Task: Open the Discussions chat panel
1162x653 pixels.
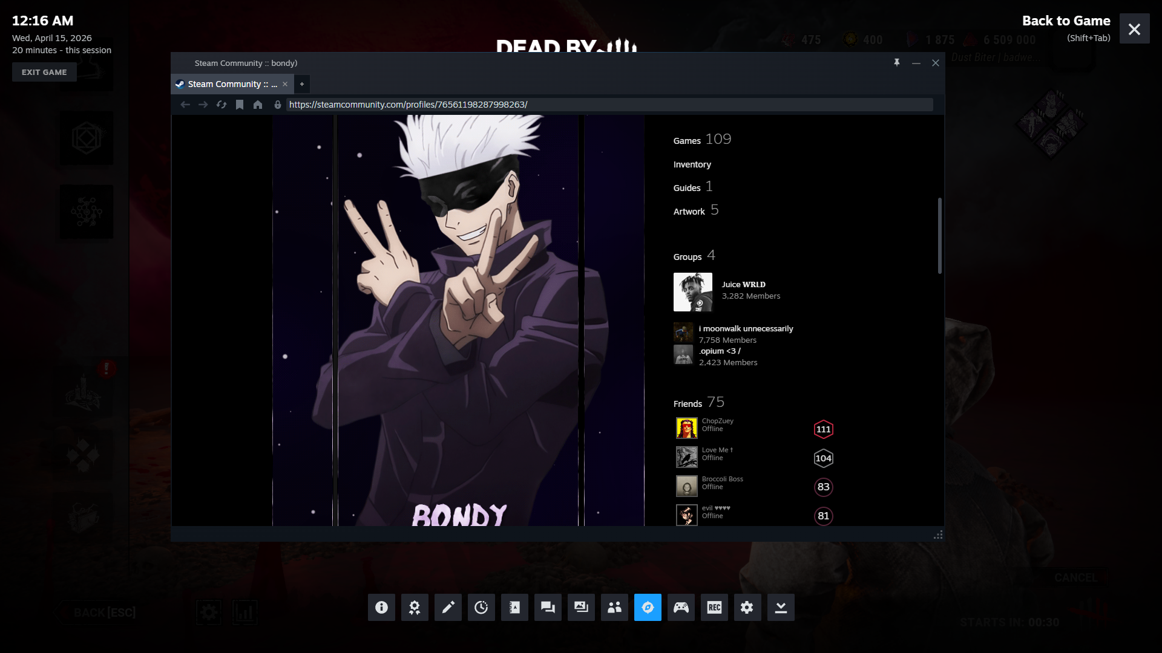Action: point(548,607)
